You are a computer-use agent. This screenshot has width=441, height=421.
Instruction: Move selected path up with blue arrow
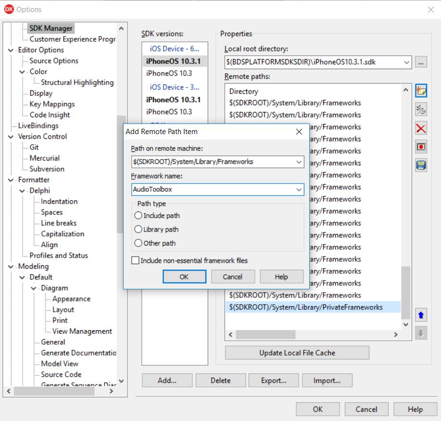pyautogui.click(x=421, y=315)
